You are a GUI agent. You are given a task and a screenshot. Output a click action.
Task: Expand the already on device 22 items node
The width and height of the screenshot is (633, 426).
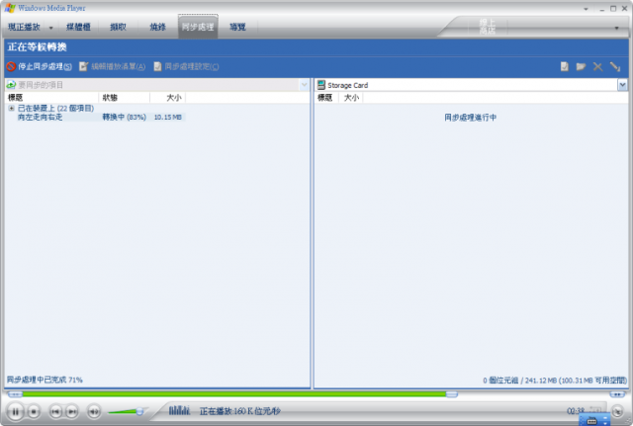[x=11, y=108]
